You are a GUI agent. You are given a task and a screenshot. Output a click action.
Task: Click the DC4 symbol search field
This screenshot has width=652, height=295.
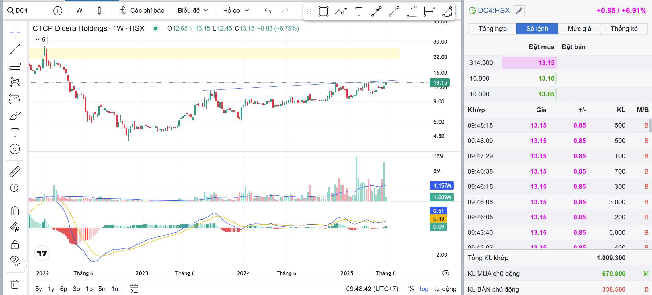point(22,11)
